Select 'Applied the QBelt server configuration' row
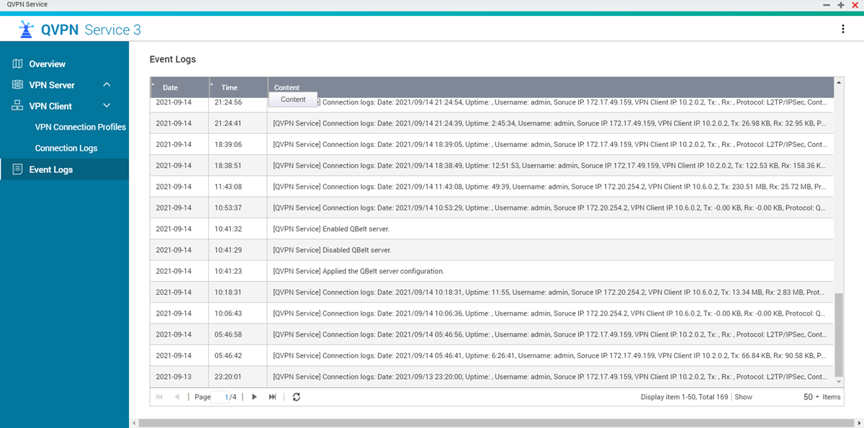864x428 pixels. (x=492, y=271)
